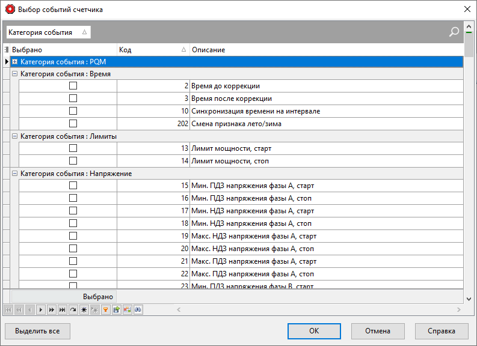This screenshot has height=346, width=477.
Task: Click the 'Отмена' button
Action: 377,331
